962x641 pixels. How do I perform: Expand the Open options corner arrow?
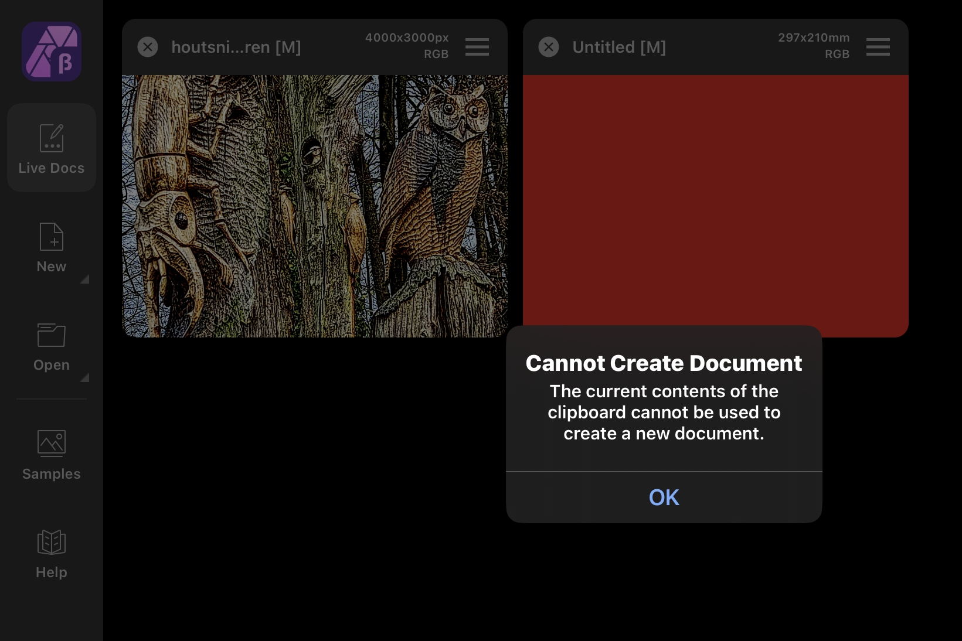tap(84, 377)
